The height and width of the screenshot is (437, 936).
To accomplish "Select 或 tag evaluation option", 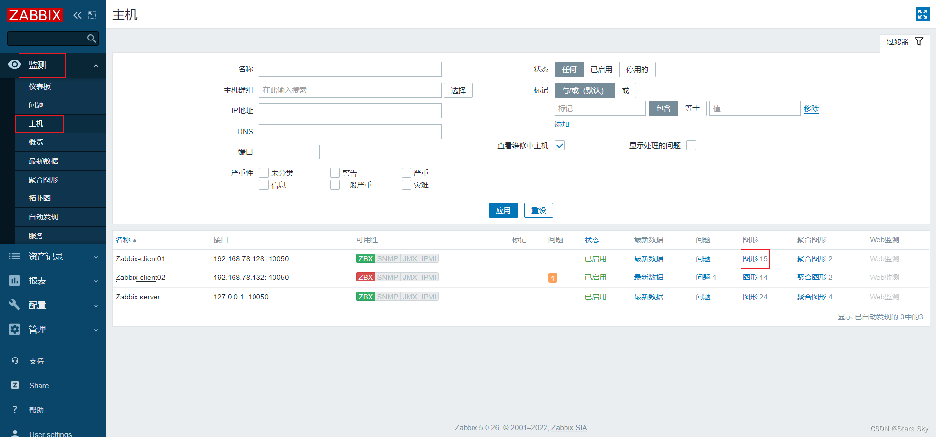I will click(625, 90).
